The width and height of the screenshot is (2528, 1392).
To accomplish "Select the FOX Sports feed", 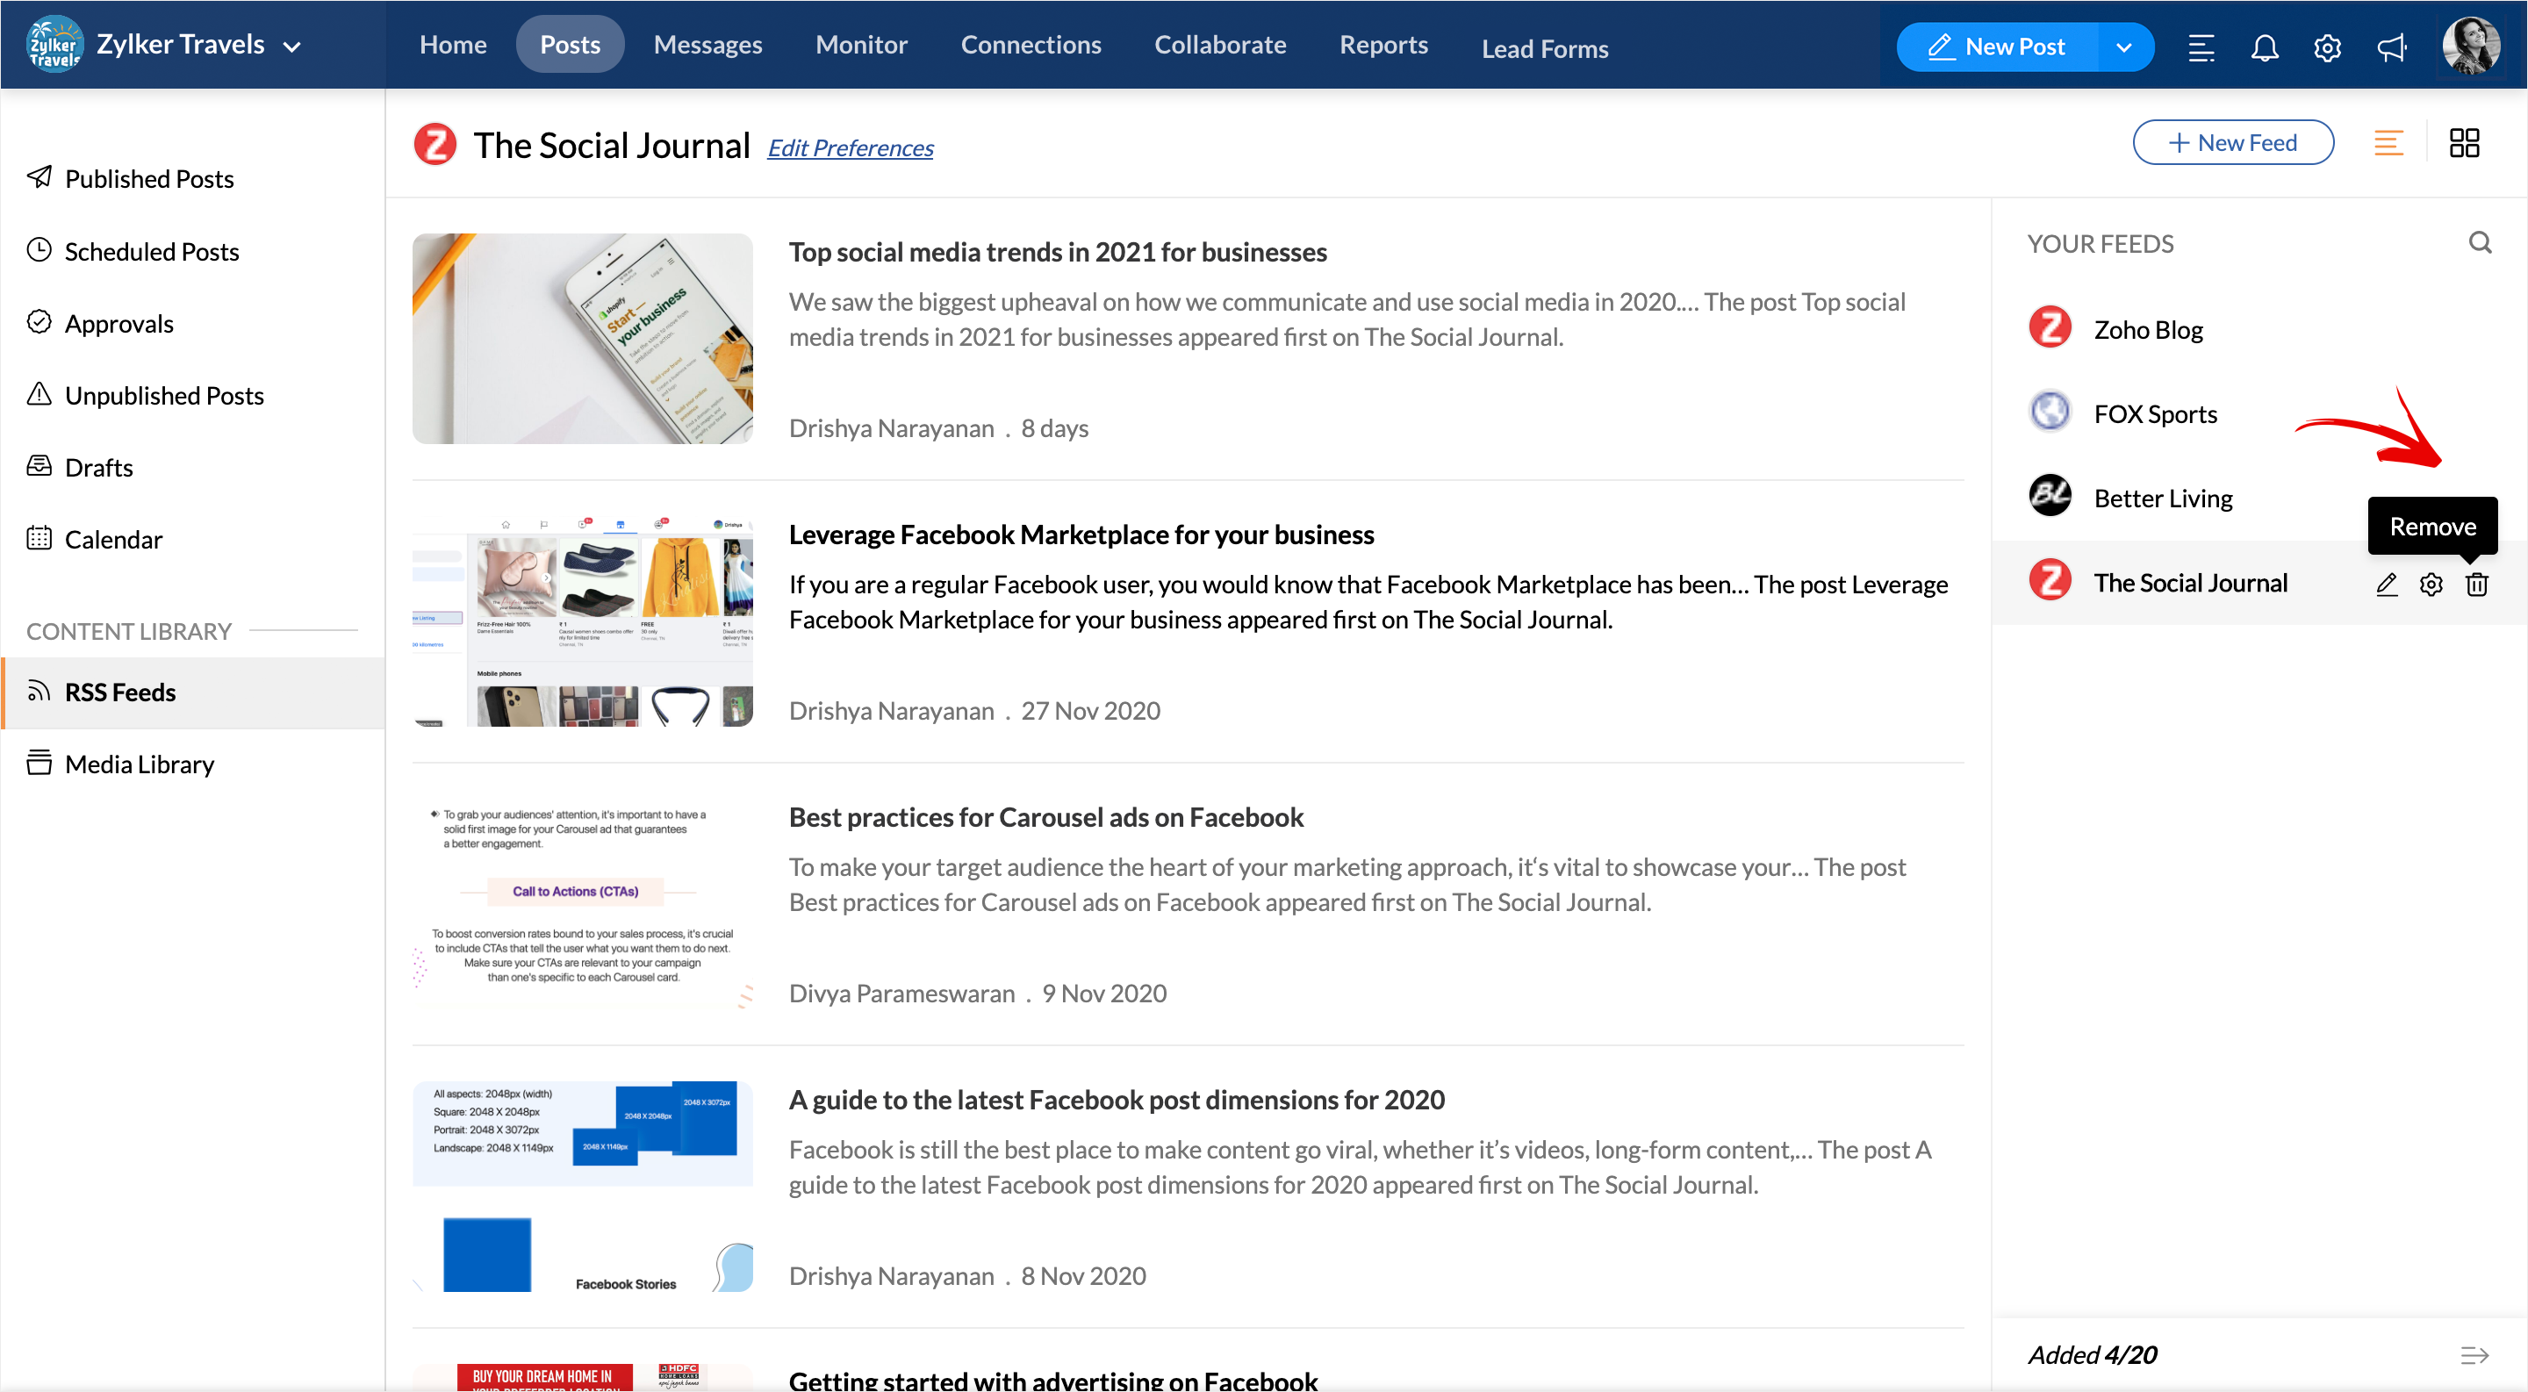I will pos(2155,414).
